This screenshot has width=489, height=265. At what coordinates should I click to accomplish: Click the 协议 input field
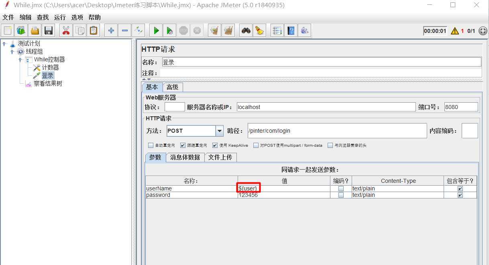coord(175,107)
